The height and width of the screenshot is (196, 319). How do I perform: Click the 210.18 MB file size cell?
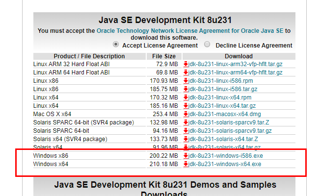[164, 164]
